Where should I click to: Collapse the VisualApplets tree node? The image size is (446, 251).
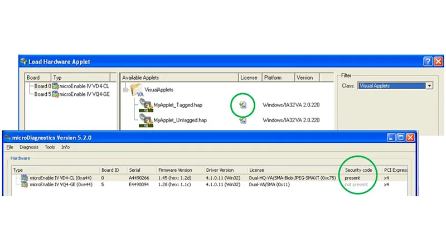click(x=126, y=90)
